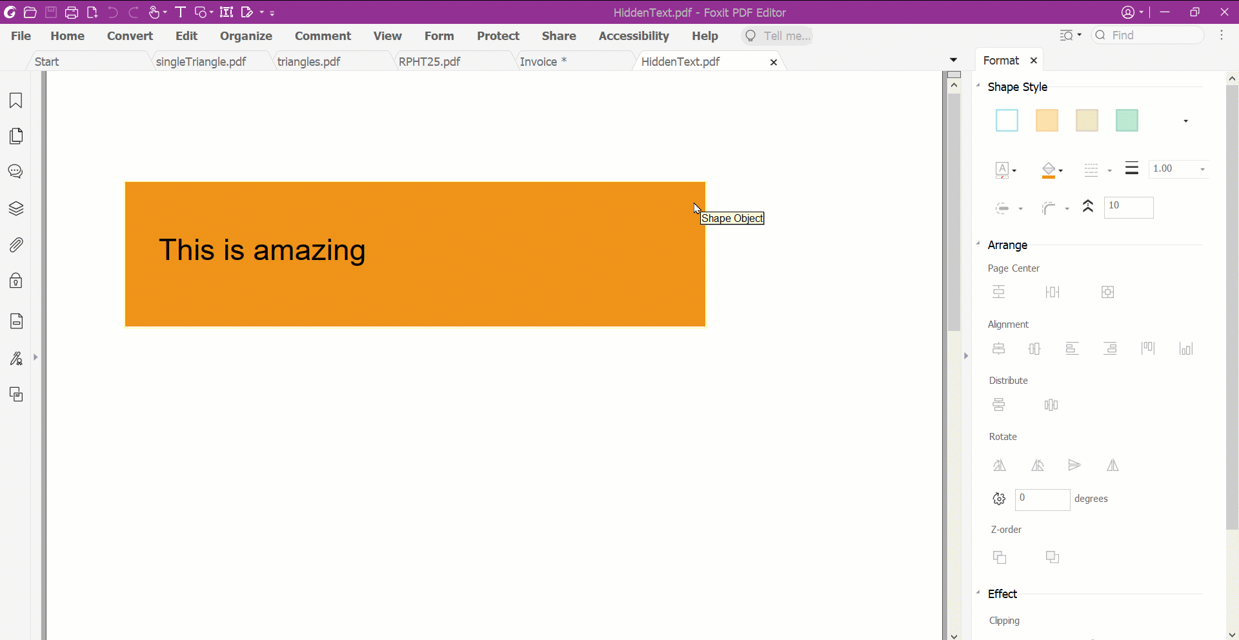Image resolution: width=1239 pixels, height=640 pixels.
Task: Open the Fields document panel icon
Action: click(x=16, y=321)
